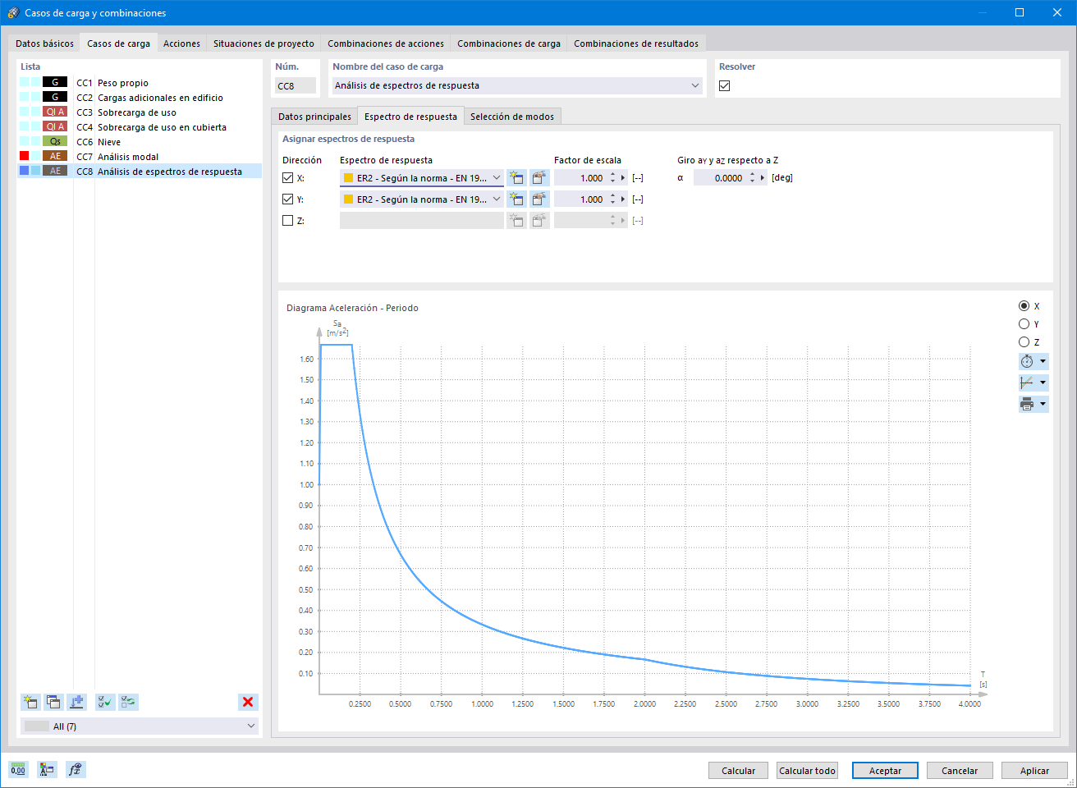Screen dimensions: 1077x788
Task: Expand the axis settings dropdown arrow
Action: (1043, 383)
